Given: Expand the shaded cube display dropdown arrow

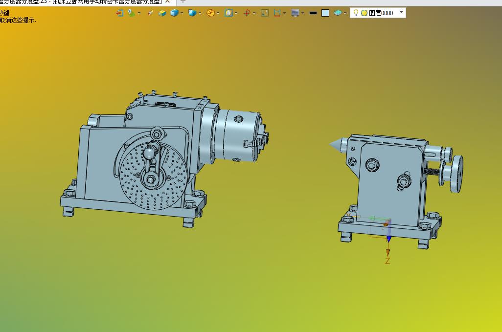Looking at the screenshot, I should (x=182, y=13).
